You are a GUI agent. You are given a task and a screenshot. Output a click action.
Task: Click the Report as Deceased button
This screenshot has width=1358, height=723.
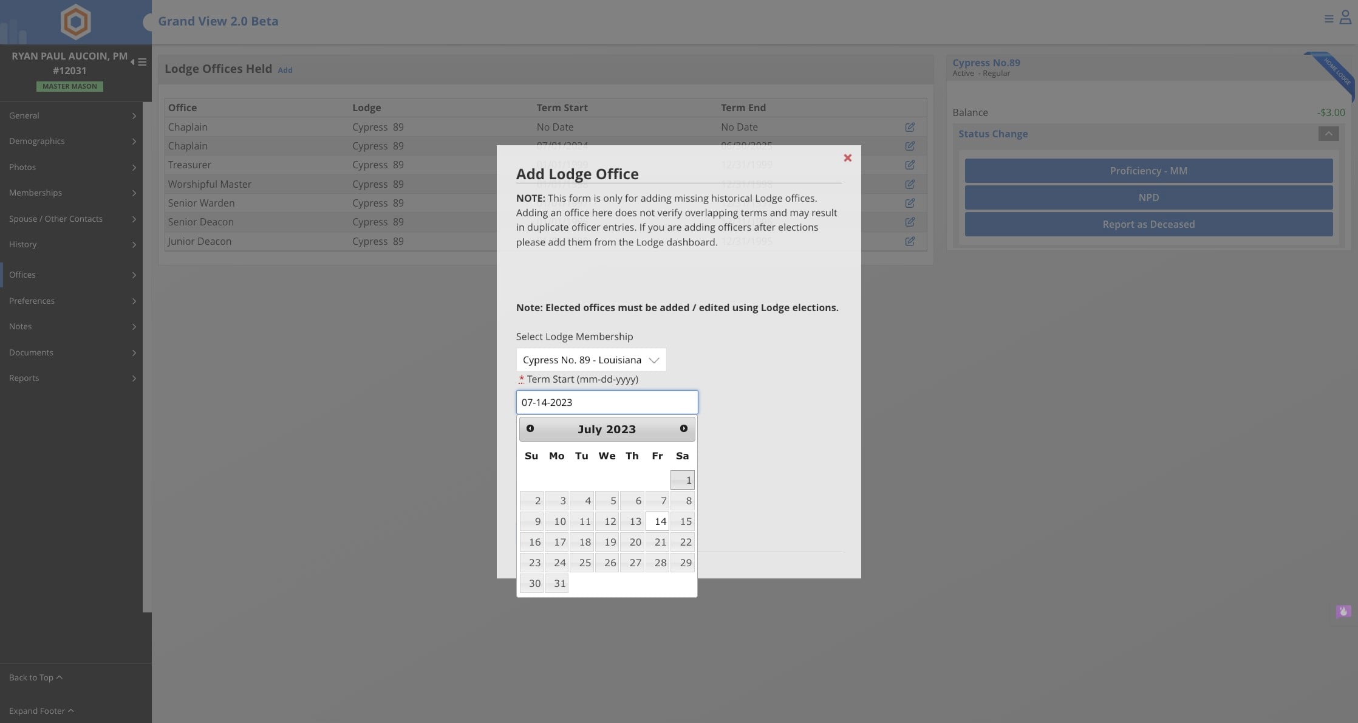click(1148, 224)
